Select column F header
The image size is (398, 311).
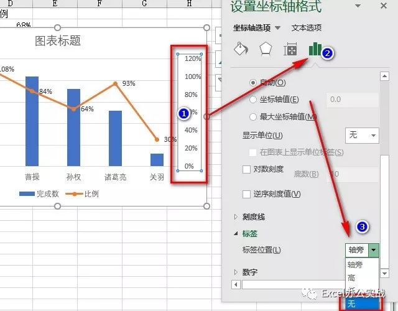pyautogui.click(x=99, y=3)
